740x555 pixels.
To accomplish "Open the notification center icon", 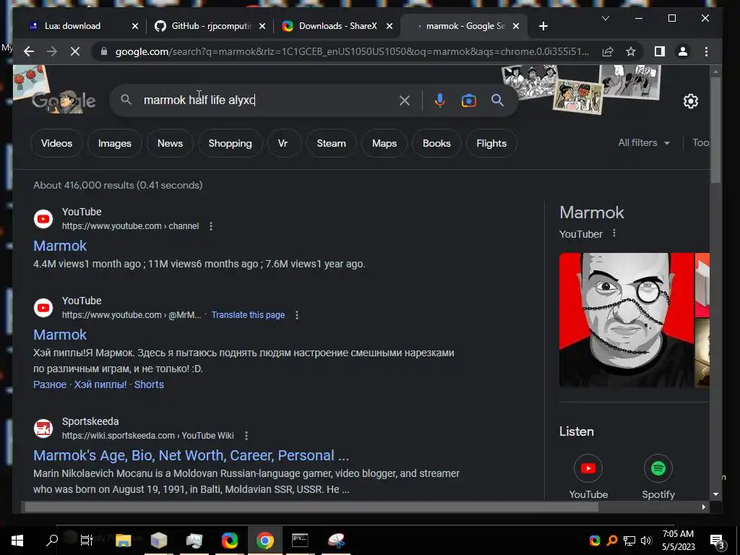I will click(x=718, y=541).
